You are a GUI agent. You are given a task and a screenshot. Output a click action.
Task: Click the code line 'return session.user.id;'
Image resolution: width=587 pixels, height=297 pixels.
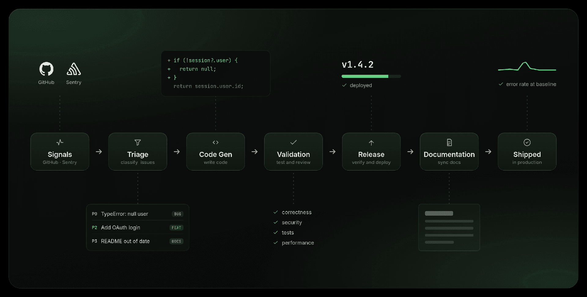pyautogui.click(x=209, y=86)
